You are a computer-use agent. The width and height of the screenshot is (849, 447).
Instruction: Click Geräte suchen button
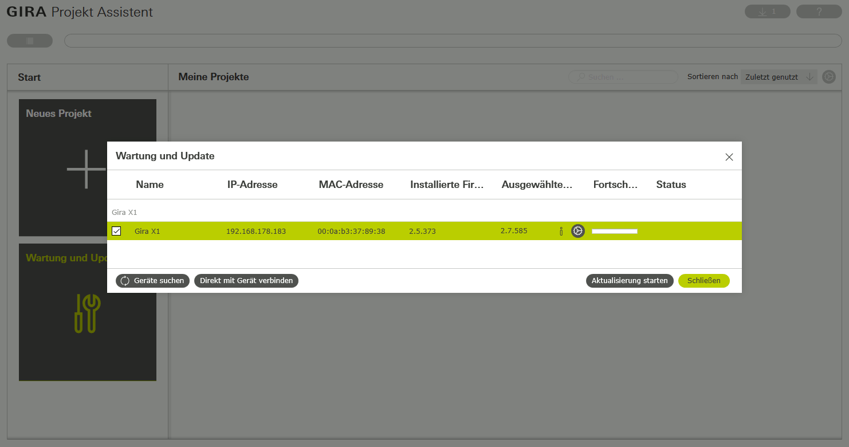(152, 281)
